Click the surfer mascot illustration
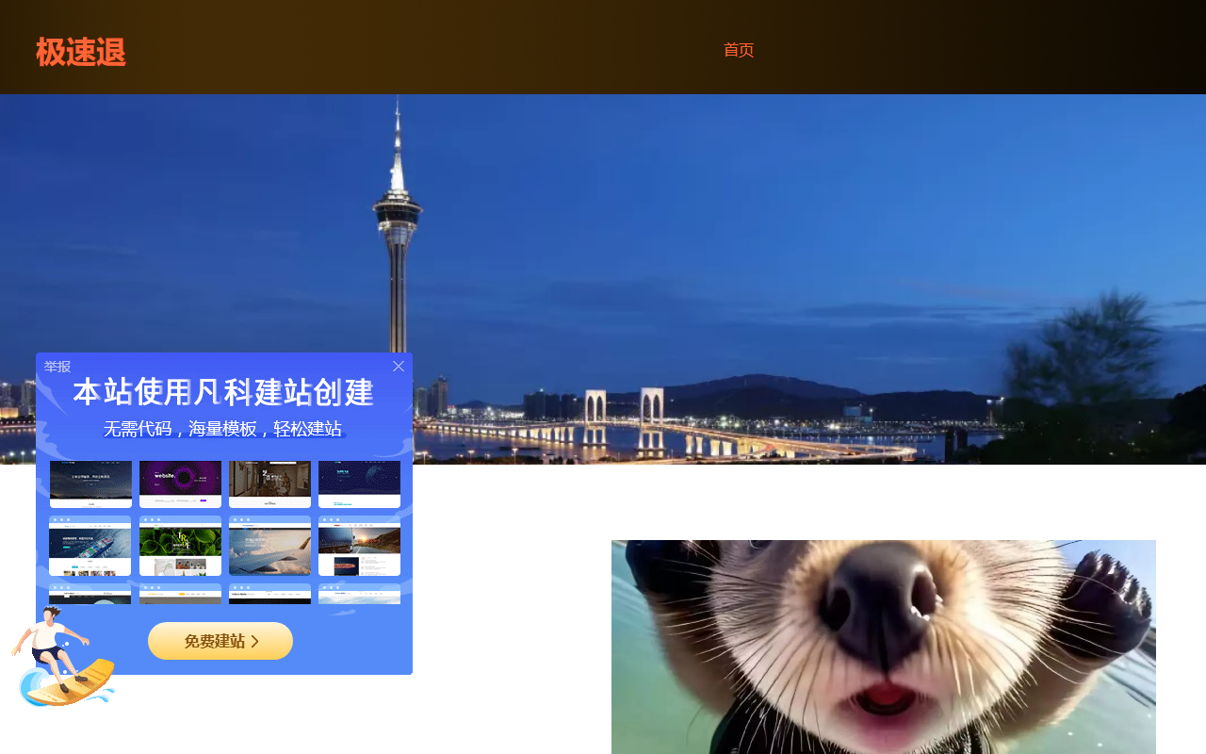The width and height of the screenshot is (1206, 754). click(62, 657)
